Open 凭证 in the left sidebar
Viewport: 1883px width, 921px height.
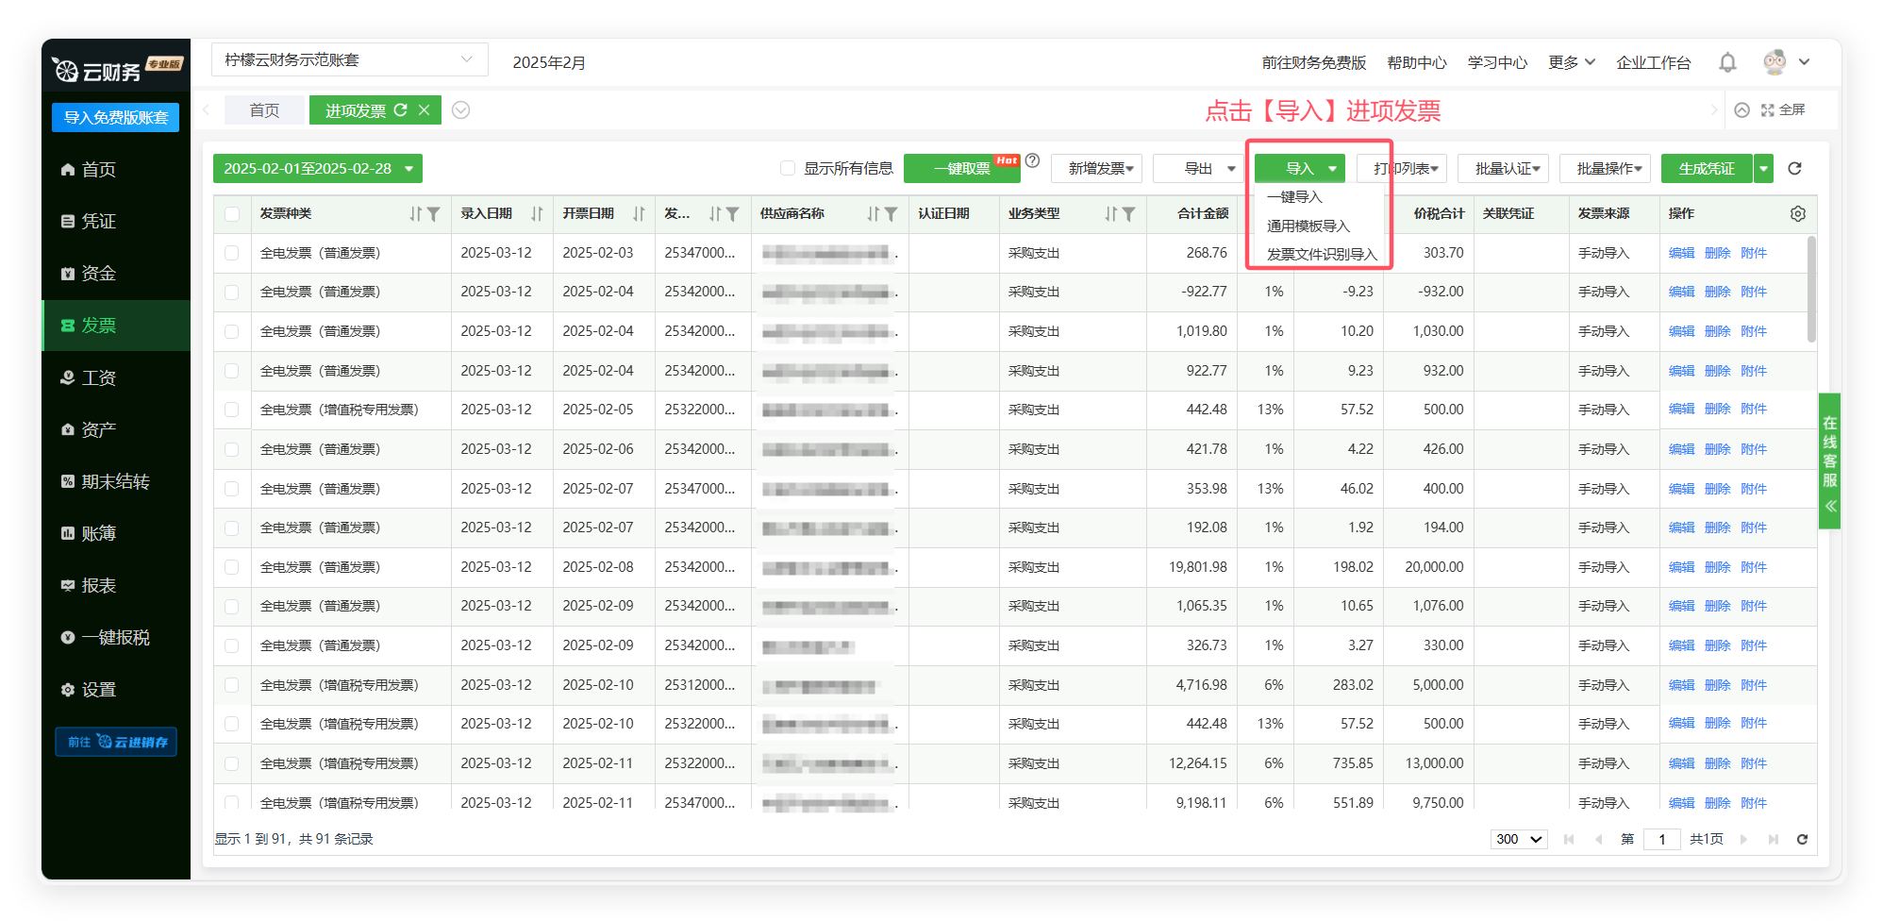point(98,222)
